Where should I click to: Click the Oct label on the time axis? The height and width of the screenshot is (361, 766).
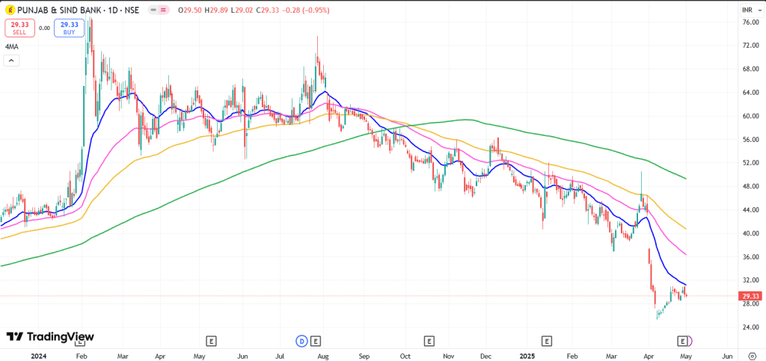405,355
